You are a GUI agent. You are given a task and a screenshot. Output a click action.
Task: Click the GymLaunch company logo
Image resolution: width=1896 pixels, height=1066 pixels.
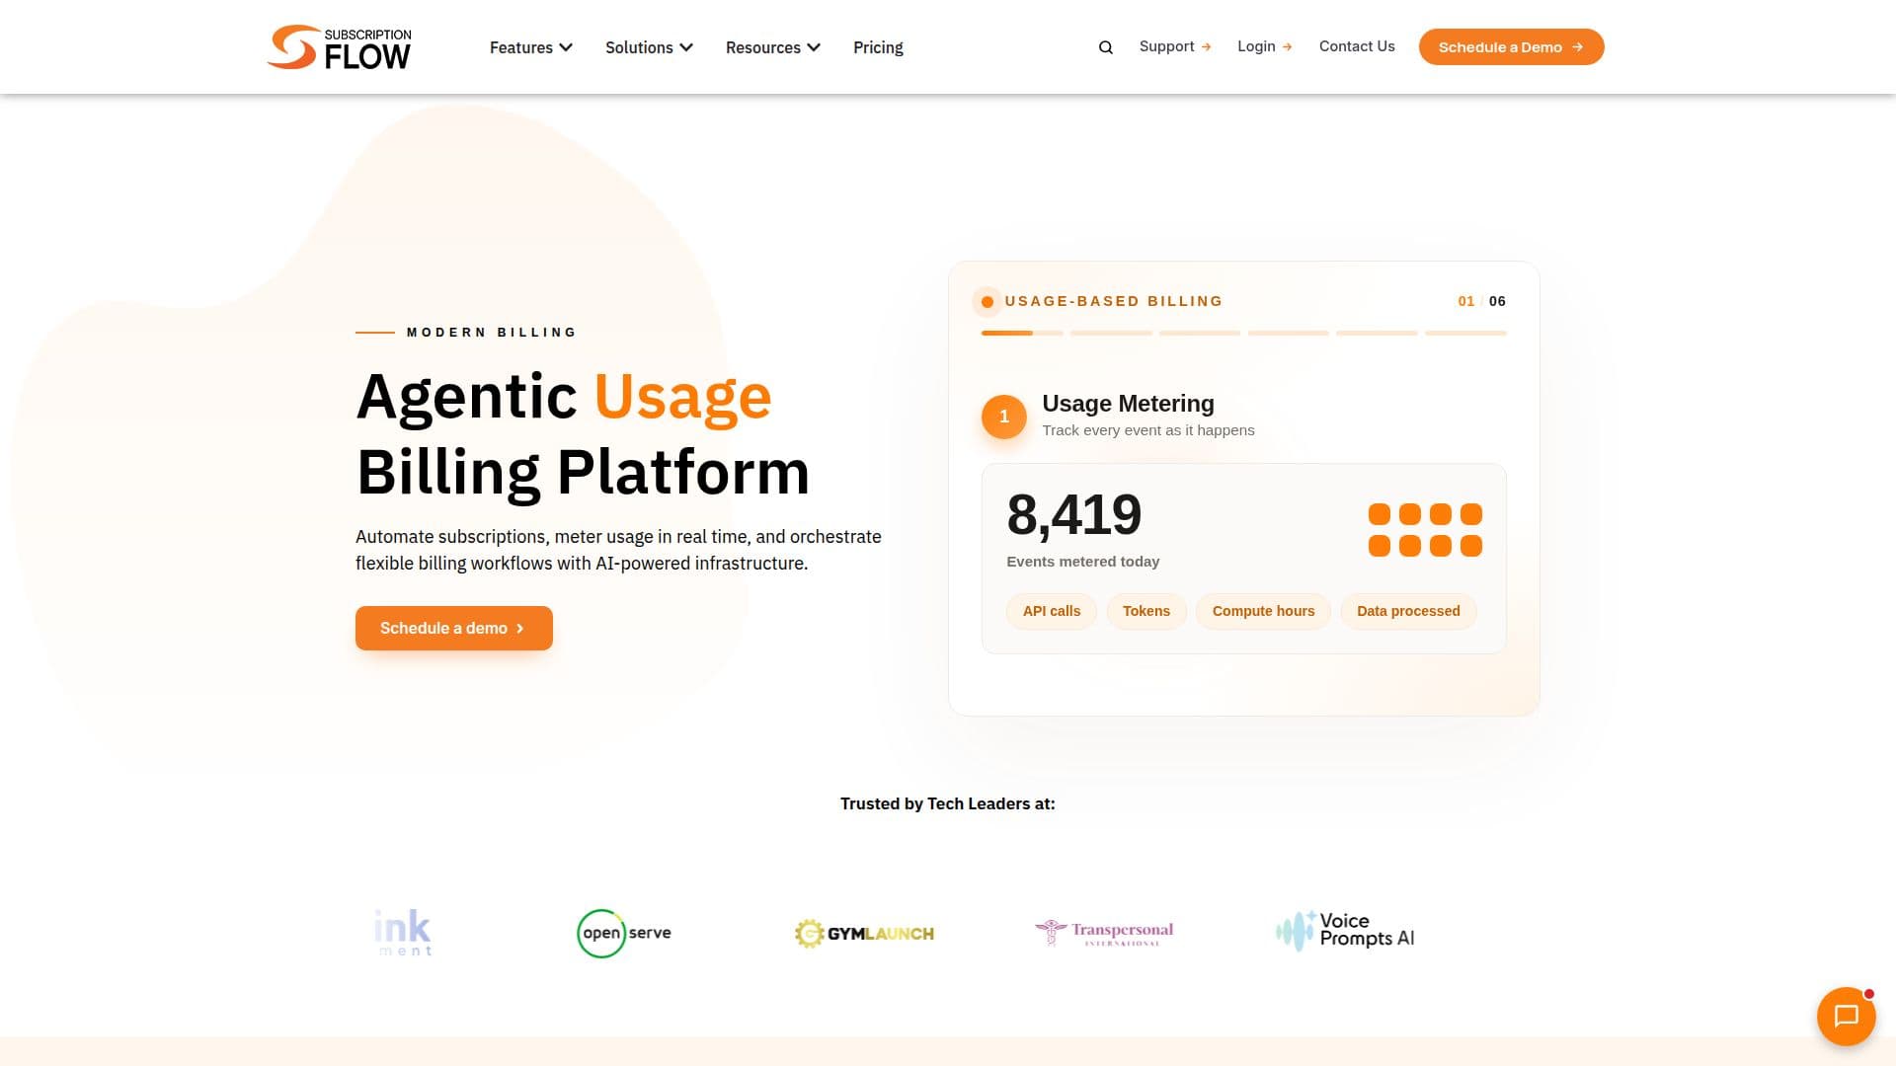(x=864, y=934)
